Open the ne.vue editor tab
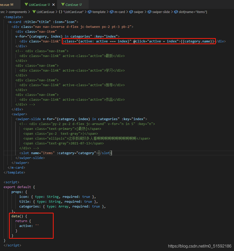This screenshot has width=234, height=251. [x=7, y=5]
